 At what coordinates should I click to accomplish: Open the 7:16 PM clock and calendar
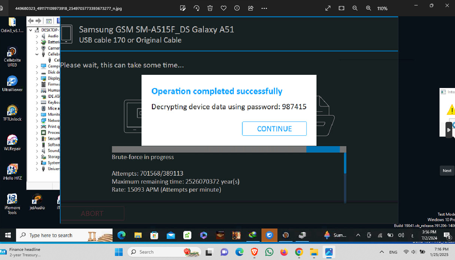pyautogui.click(x=439, y=252)
